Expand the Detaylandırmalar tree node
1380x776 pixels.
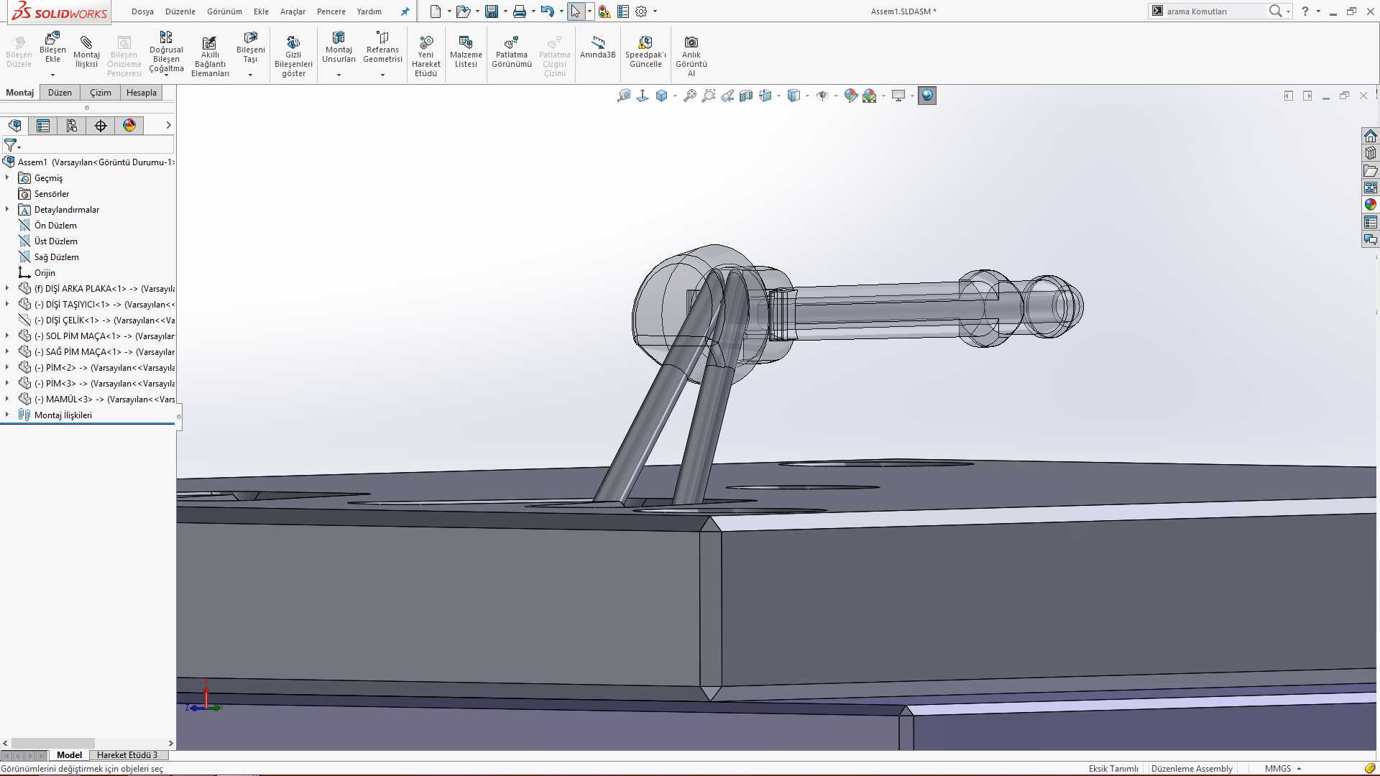click(7, 209)
